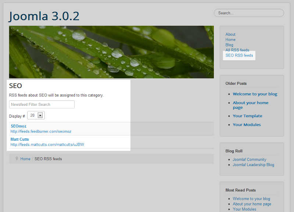Screen dimensions: 294x212
Task: Open About your home page in Most Read Posts
Action: click(x=252, y=204)
